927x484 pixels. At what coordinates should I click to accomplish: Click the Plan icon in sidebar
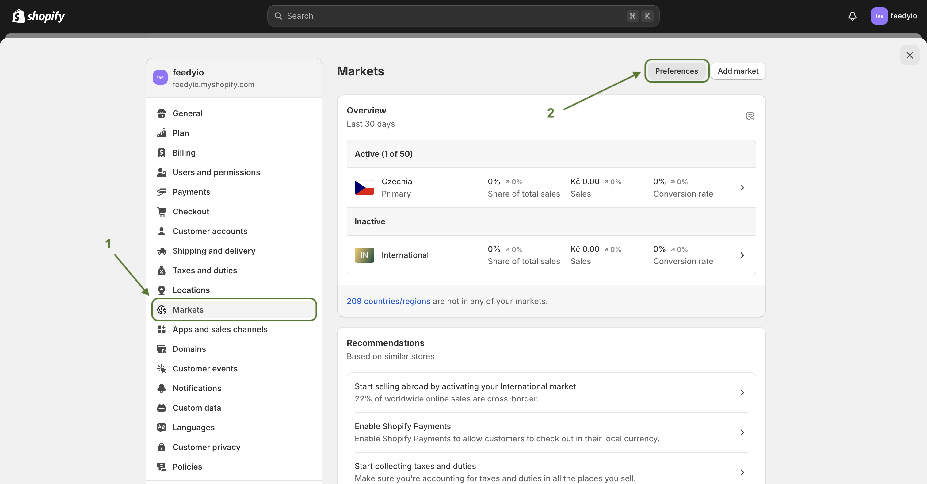pyautogui.click(x=162, y=133)
